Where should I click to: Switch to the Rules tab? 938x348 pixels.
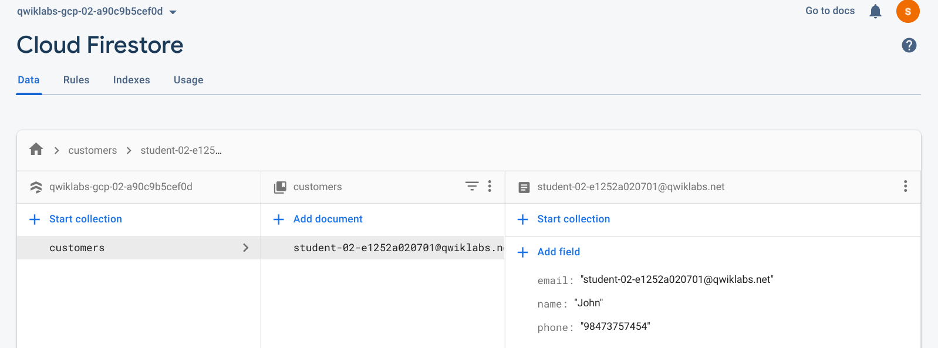tap(76, 80)
